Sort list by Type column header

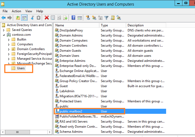pyautogui.click(x=113, y=25)
